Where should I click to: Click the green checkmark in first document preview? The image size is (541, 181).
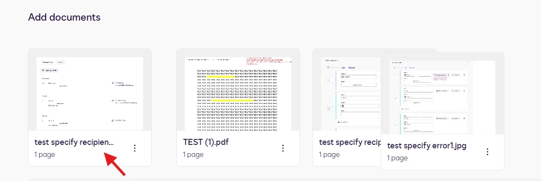(44, 83)
